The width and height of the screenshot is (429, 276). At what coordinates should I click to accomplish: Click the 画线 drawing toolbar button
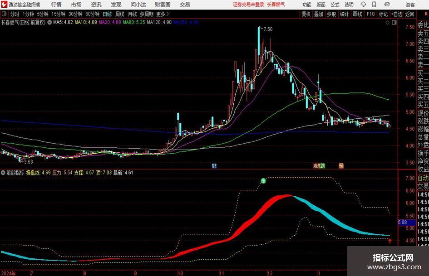tap(358, 14)
